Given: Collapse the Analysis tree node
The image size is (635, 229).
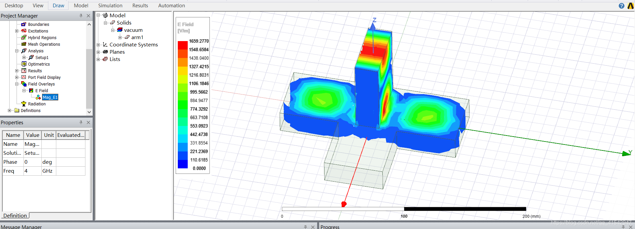Looking at the screenshot, I should coord(17,51).
